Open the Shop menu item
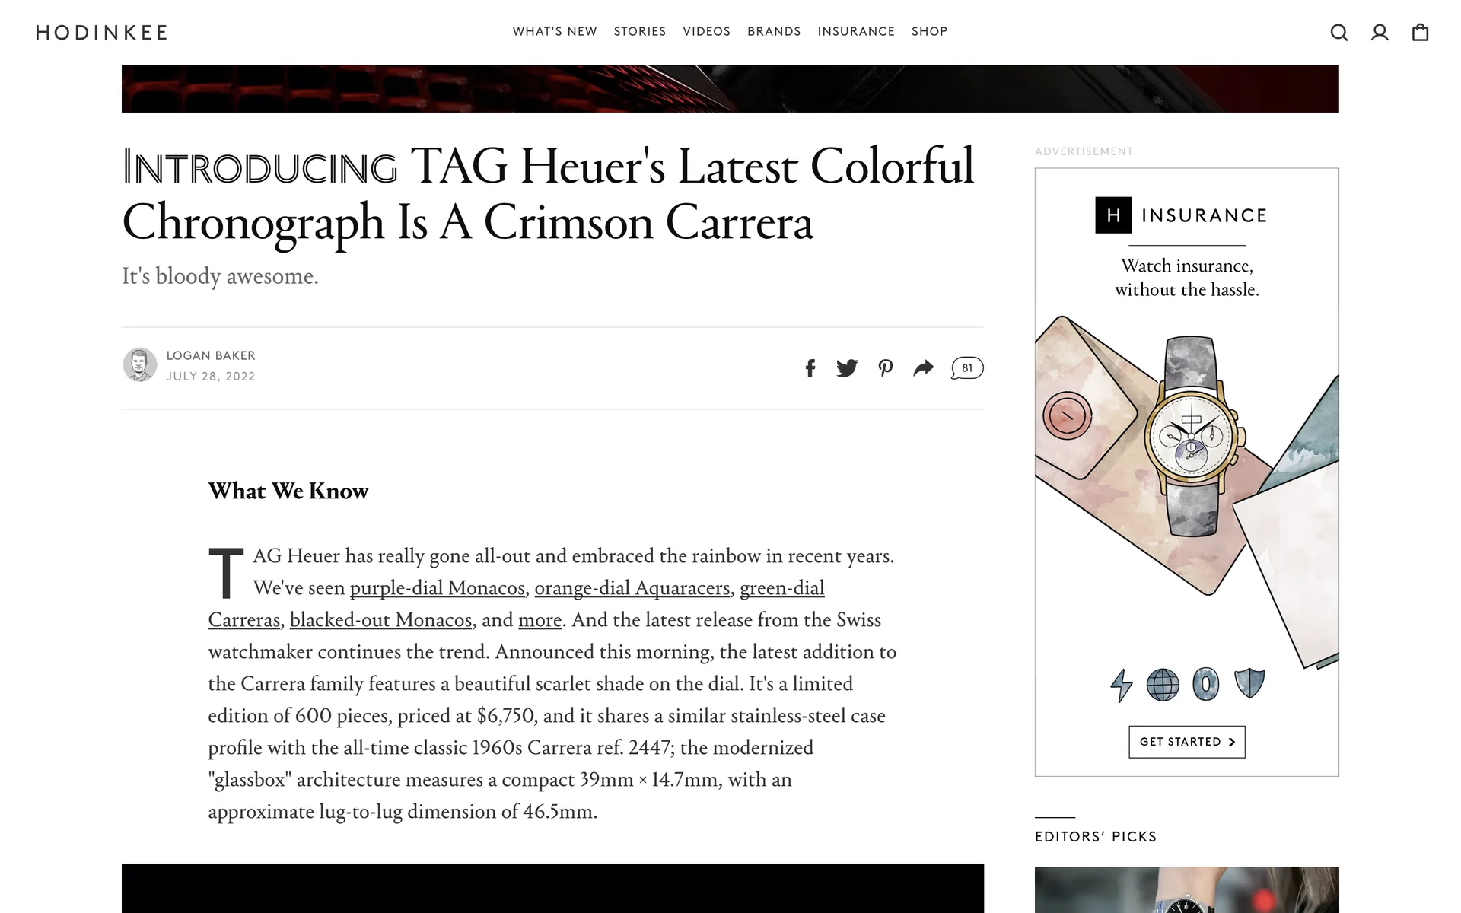 (x=929, y=31)
